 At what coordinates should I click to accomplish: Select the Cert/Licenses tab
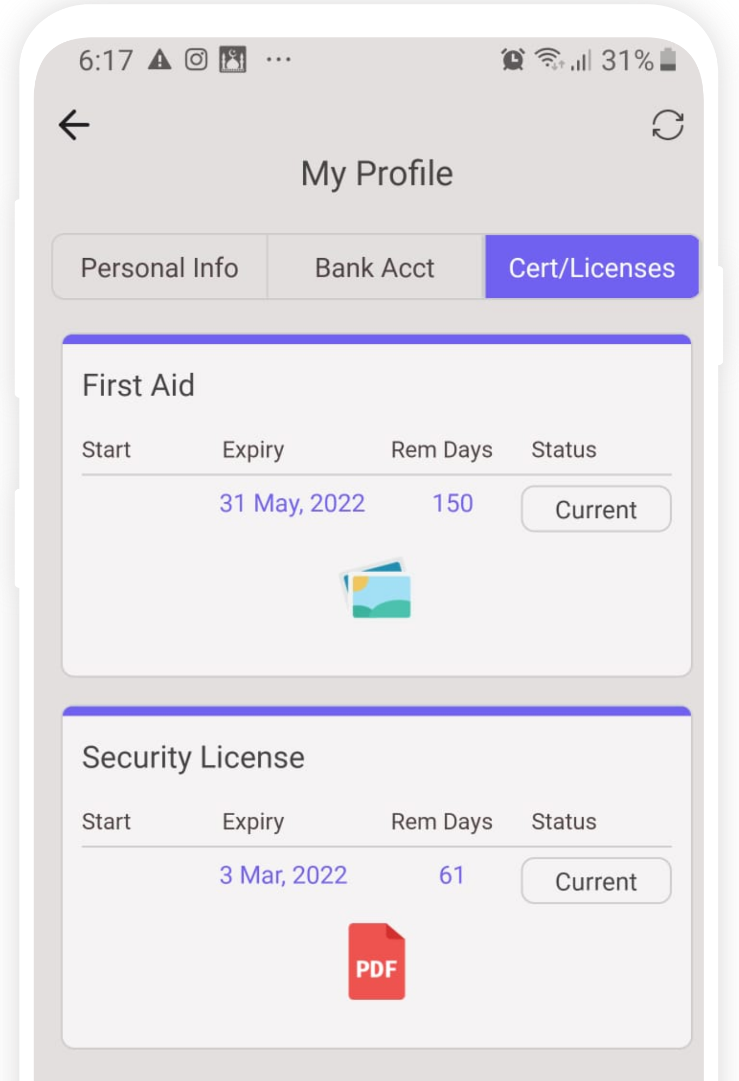pyautogui.click(x=591, y=267)
